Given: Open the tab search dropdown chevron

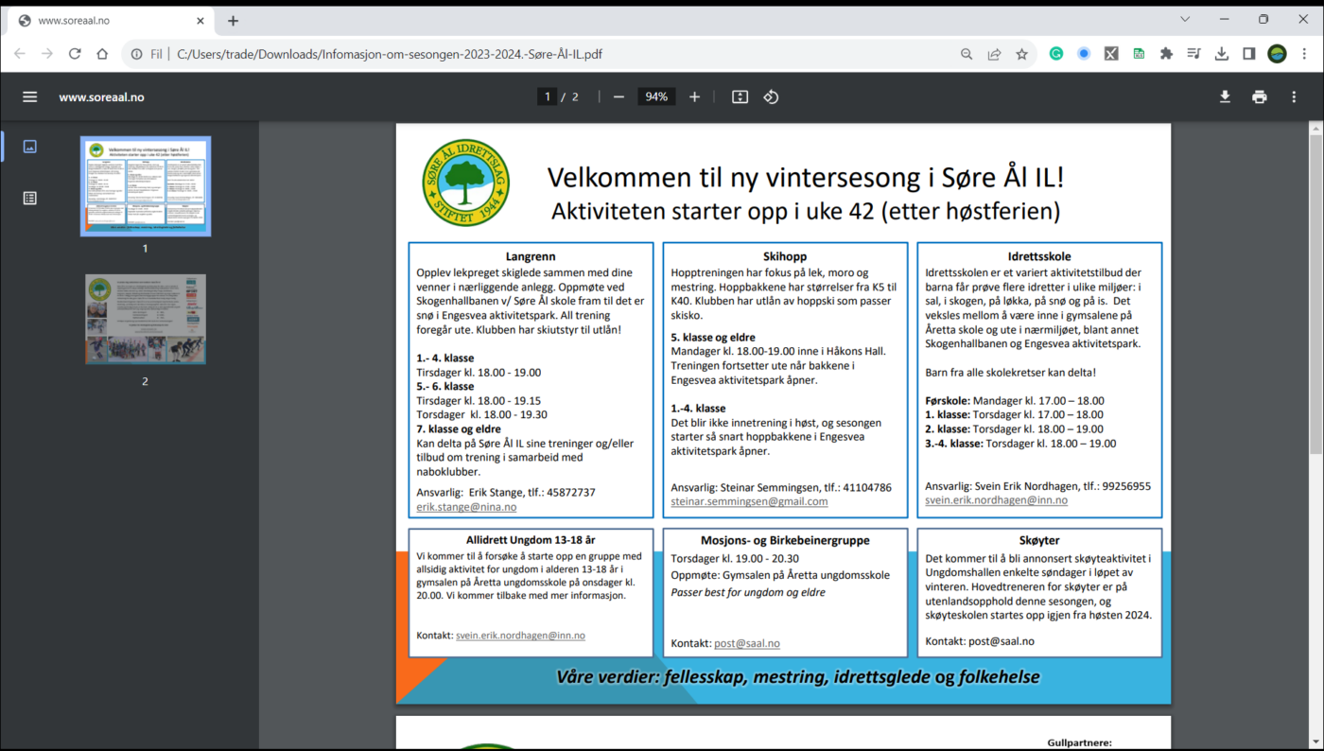Looking at the screenshot, I should pyautogui.click(x=1185, y=19).
